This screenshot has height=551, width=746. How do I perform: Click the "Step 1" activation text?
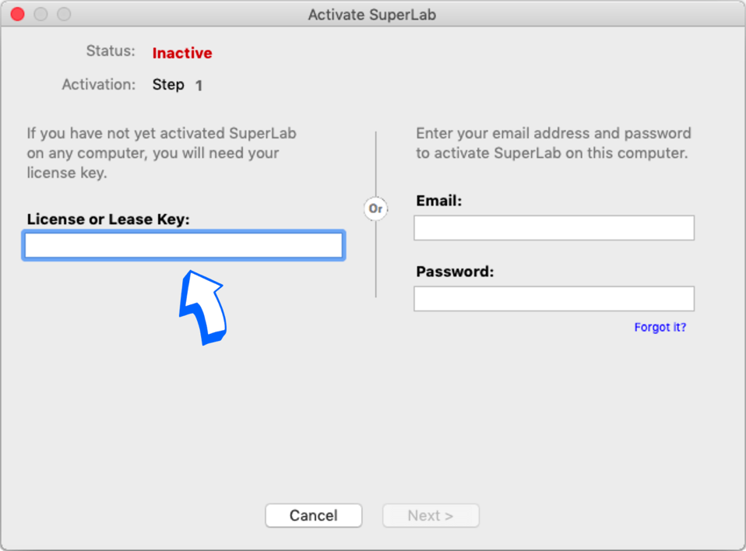point(177,85)
